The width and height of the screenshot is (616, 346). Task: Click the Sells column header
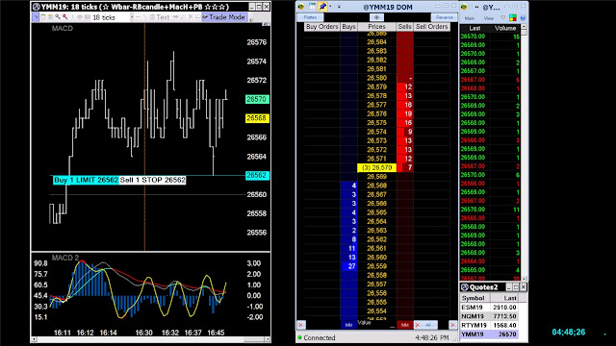click(x=404, y=27)
